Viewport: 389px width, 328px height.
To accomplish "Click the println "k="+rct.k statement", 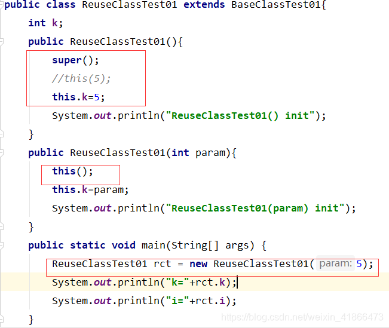I will (144, 283).
